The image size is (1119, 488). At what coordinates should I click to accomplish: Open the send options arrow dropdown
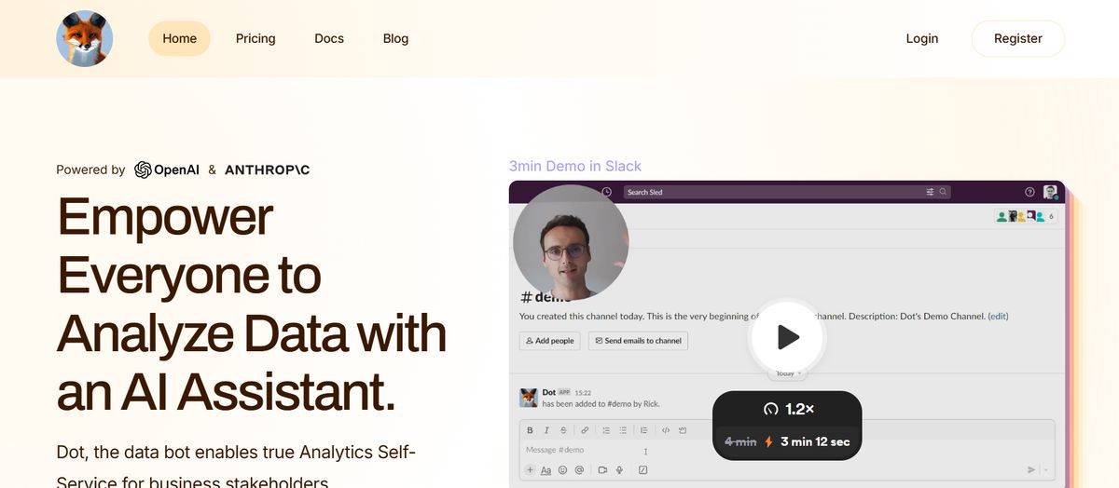coord(1046,470)
